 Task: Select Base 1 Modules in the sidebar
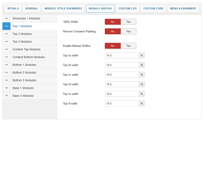click(x=23, y=88)
